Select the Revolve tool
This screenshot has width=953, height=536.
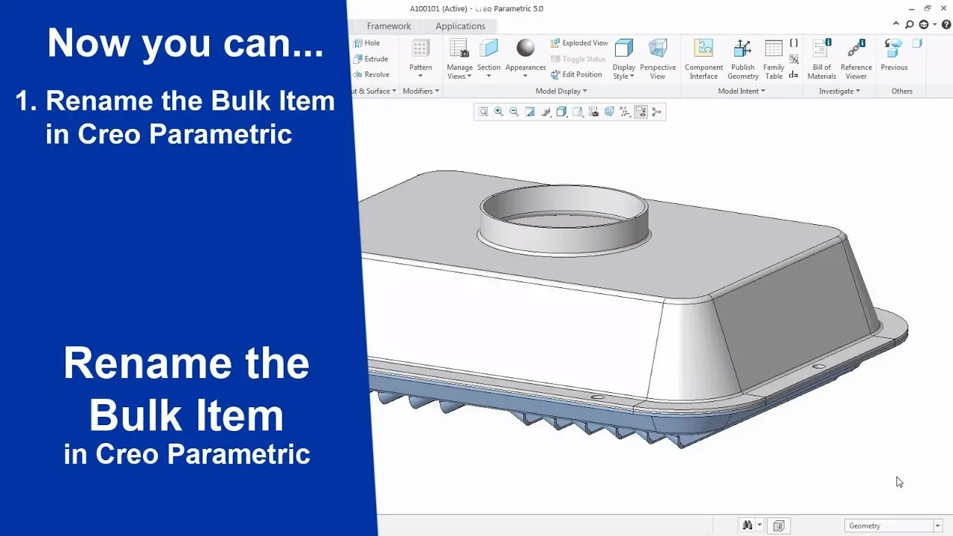[x=372, y=74]
